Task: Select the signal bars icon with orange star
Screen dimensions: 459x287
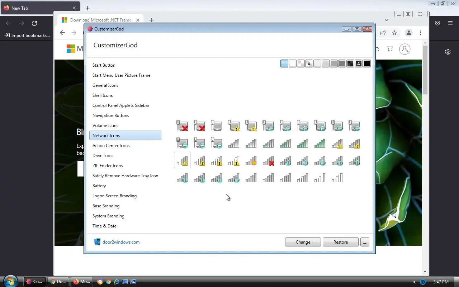Action: tap(251, 161)
